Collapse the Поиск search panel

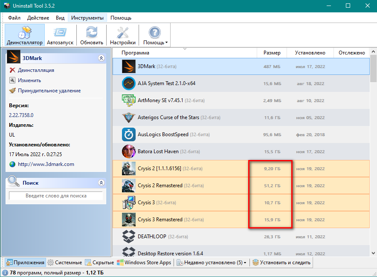[101, 183]
